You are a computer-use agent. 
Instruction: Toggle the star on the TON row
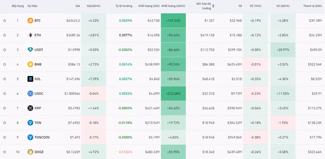[x=4, y=123]
